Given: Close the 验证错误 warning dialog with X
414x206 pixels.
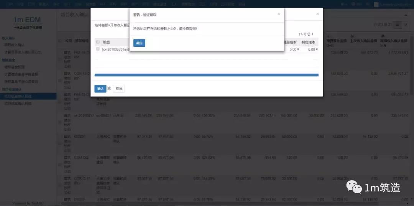Looking at the screenshot, I should point(279,14).
